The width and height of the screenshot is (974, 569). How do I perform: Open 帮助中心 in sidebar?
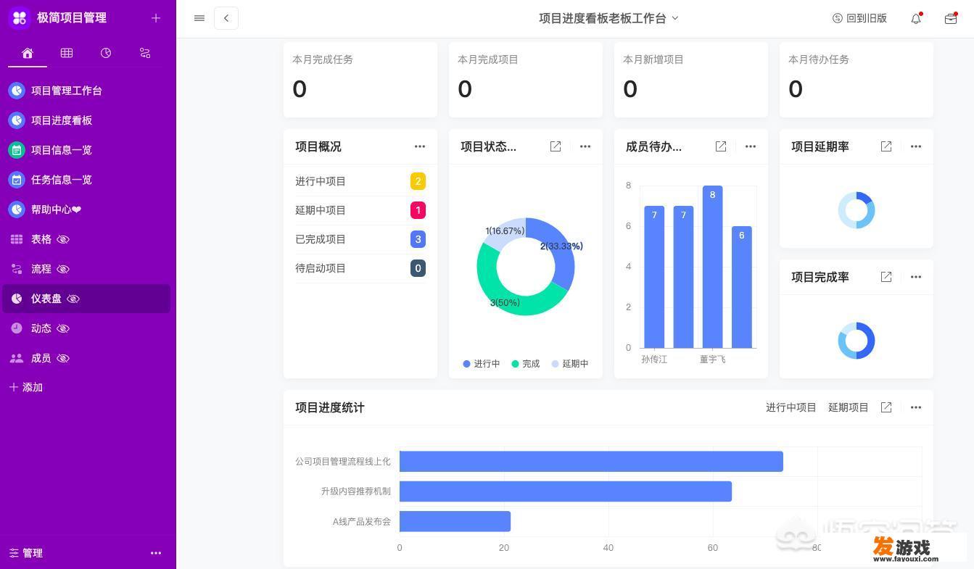pyautogui.click(x=86, y=209)
